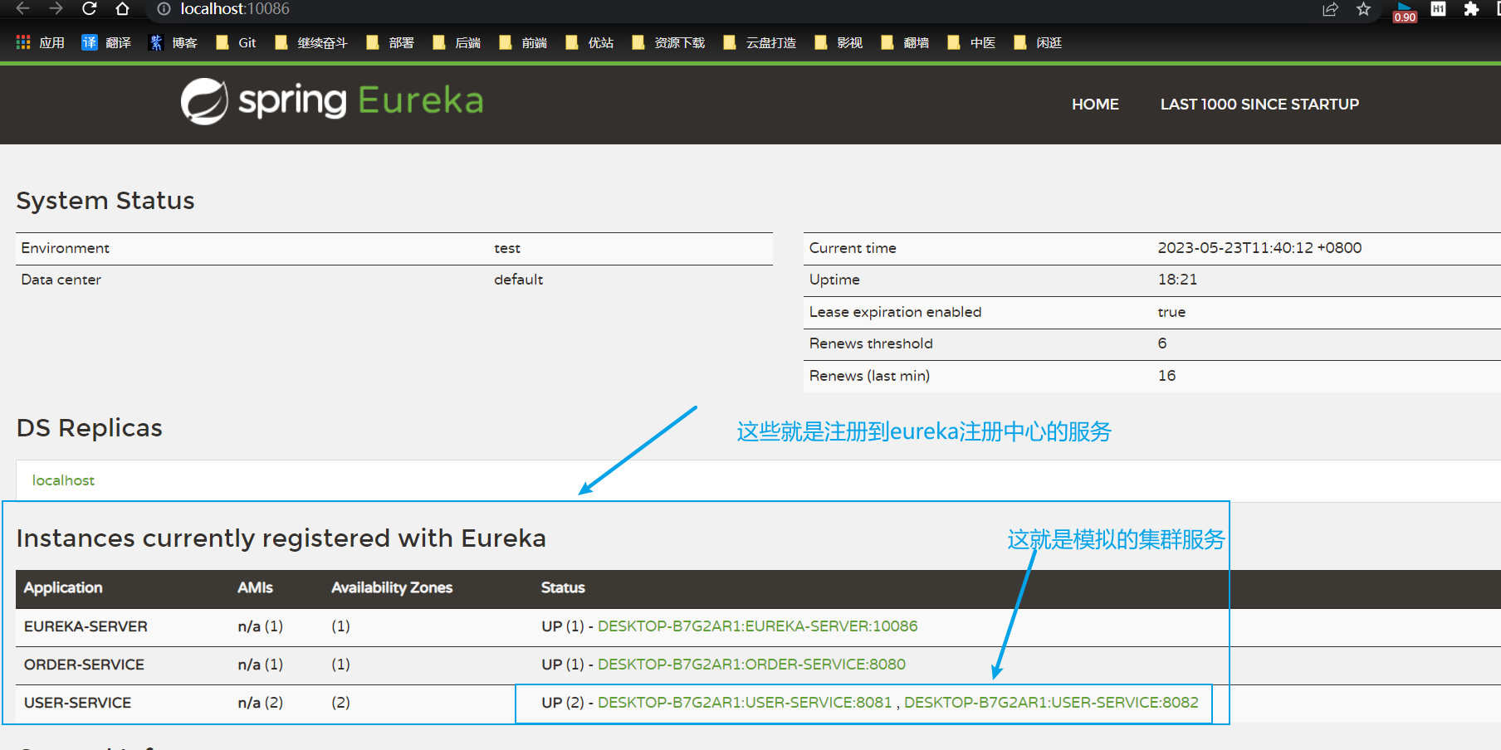Screen dimensions: 1501x750
Task: Click the Renews threshold label
Action: [x=871, y=343]
